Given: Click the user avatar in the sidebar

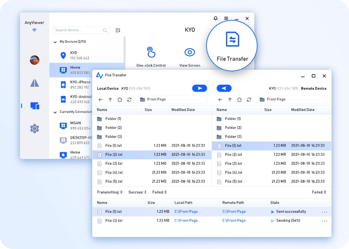Looking at the screenshot, I should 34,60.
